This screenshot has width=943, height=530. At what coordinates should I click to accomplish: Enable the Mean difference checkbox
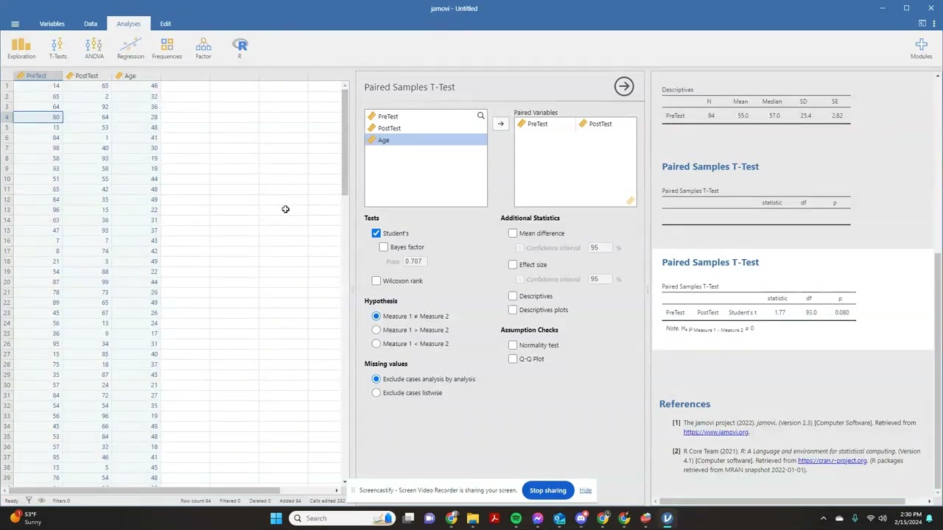pos(513,233)
